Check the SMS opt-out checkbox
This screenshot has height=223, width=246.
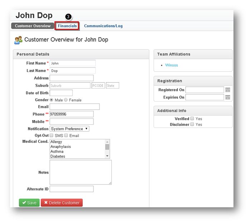pos(52,135)
